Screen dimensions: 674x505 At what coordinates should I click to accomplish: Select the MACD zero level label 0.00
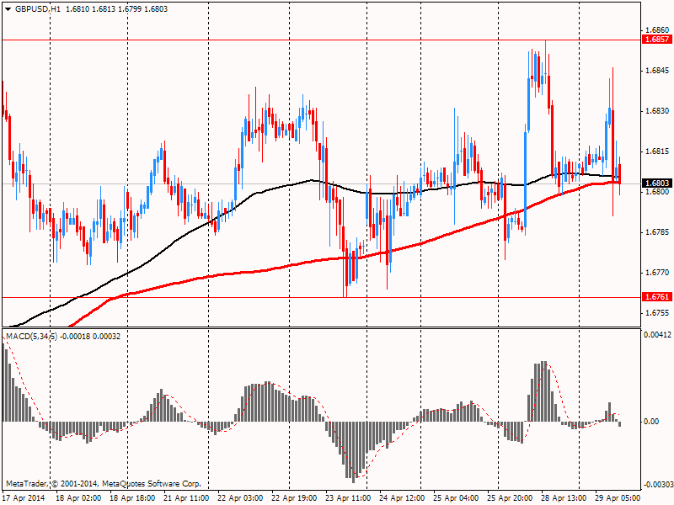point(651,422)
